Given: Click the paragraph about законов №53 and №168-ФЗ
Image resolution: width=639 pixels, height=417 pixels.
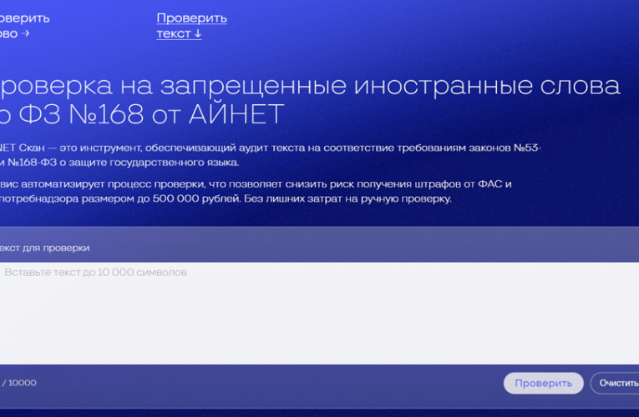Looking at the screenshot, I should click(270, 155).
